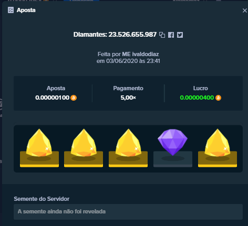Viewport: 248px width, 226px height.
Task: Open ivaldodiaz user profile link
Action: pyautogui.click(x=140, y=54)
